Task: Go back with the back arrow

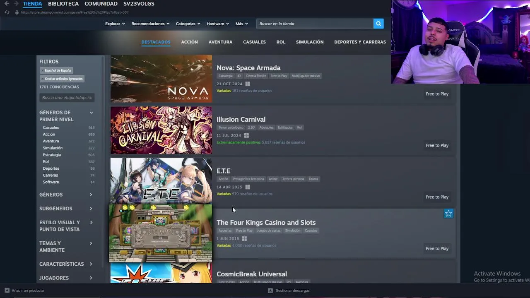Action: 7,4
